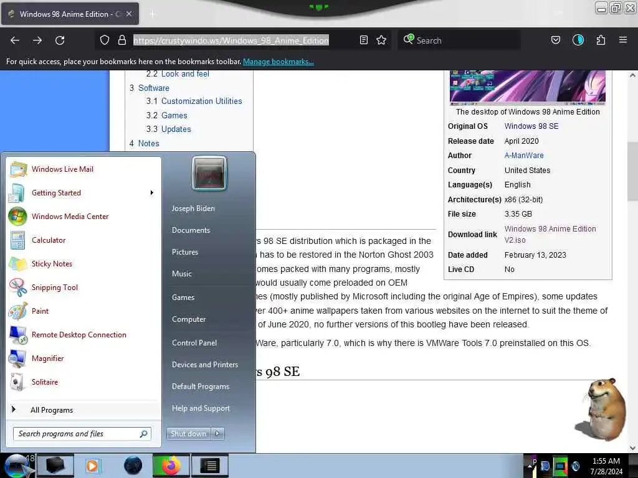Open the Extensions puzzle icon

tap(601, 40)
